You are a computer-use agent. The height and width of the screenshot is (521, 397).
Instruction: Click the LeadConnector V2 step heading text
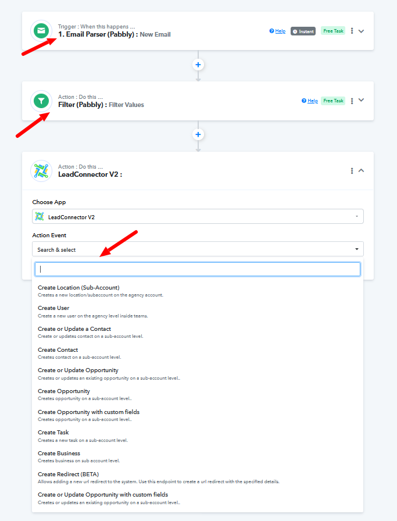[x=90, y=174]
